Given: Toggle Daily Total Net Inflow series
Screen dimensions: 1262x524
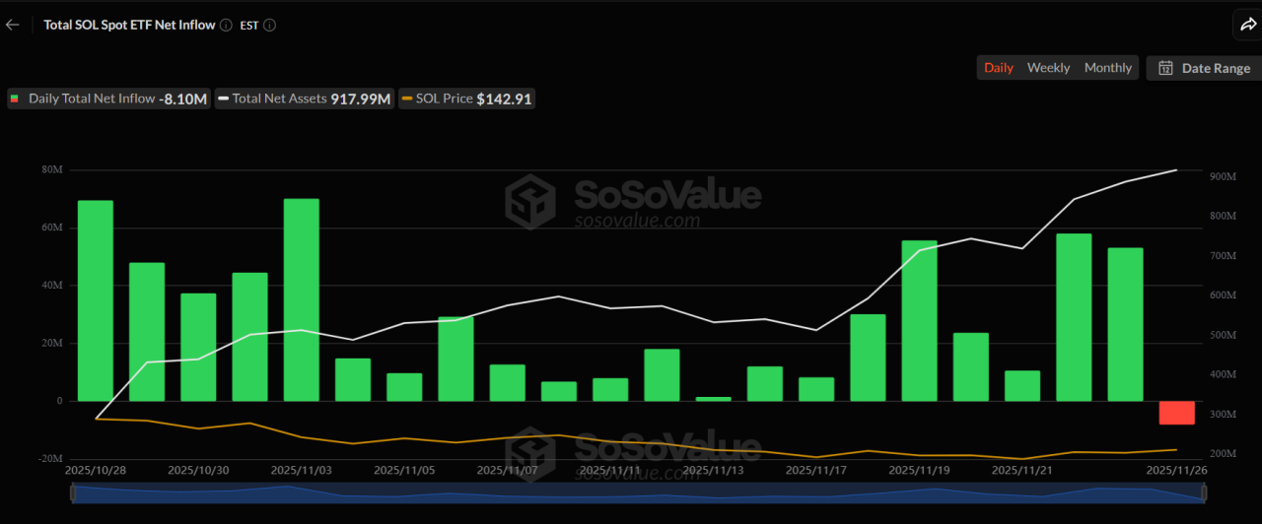Looking at the screenshot, I should tap(109, 98).
